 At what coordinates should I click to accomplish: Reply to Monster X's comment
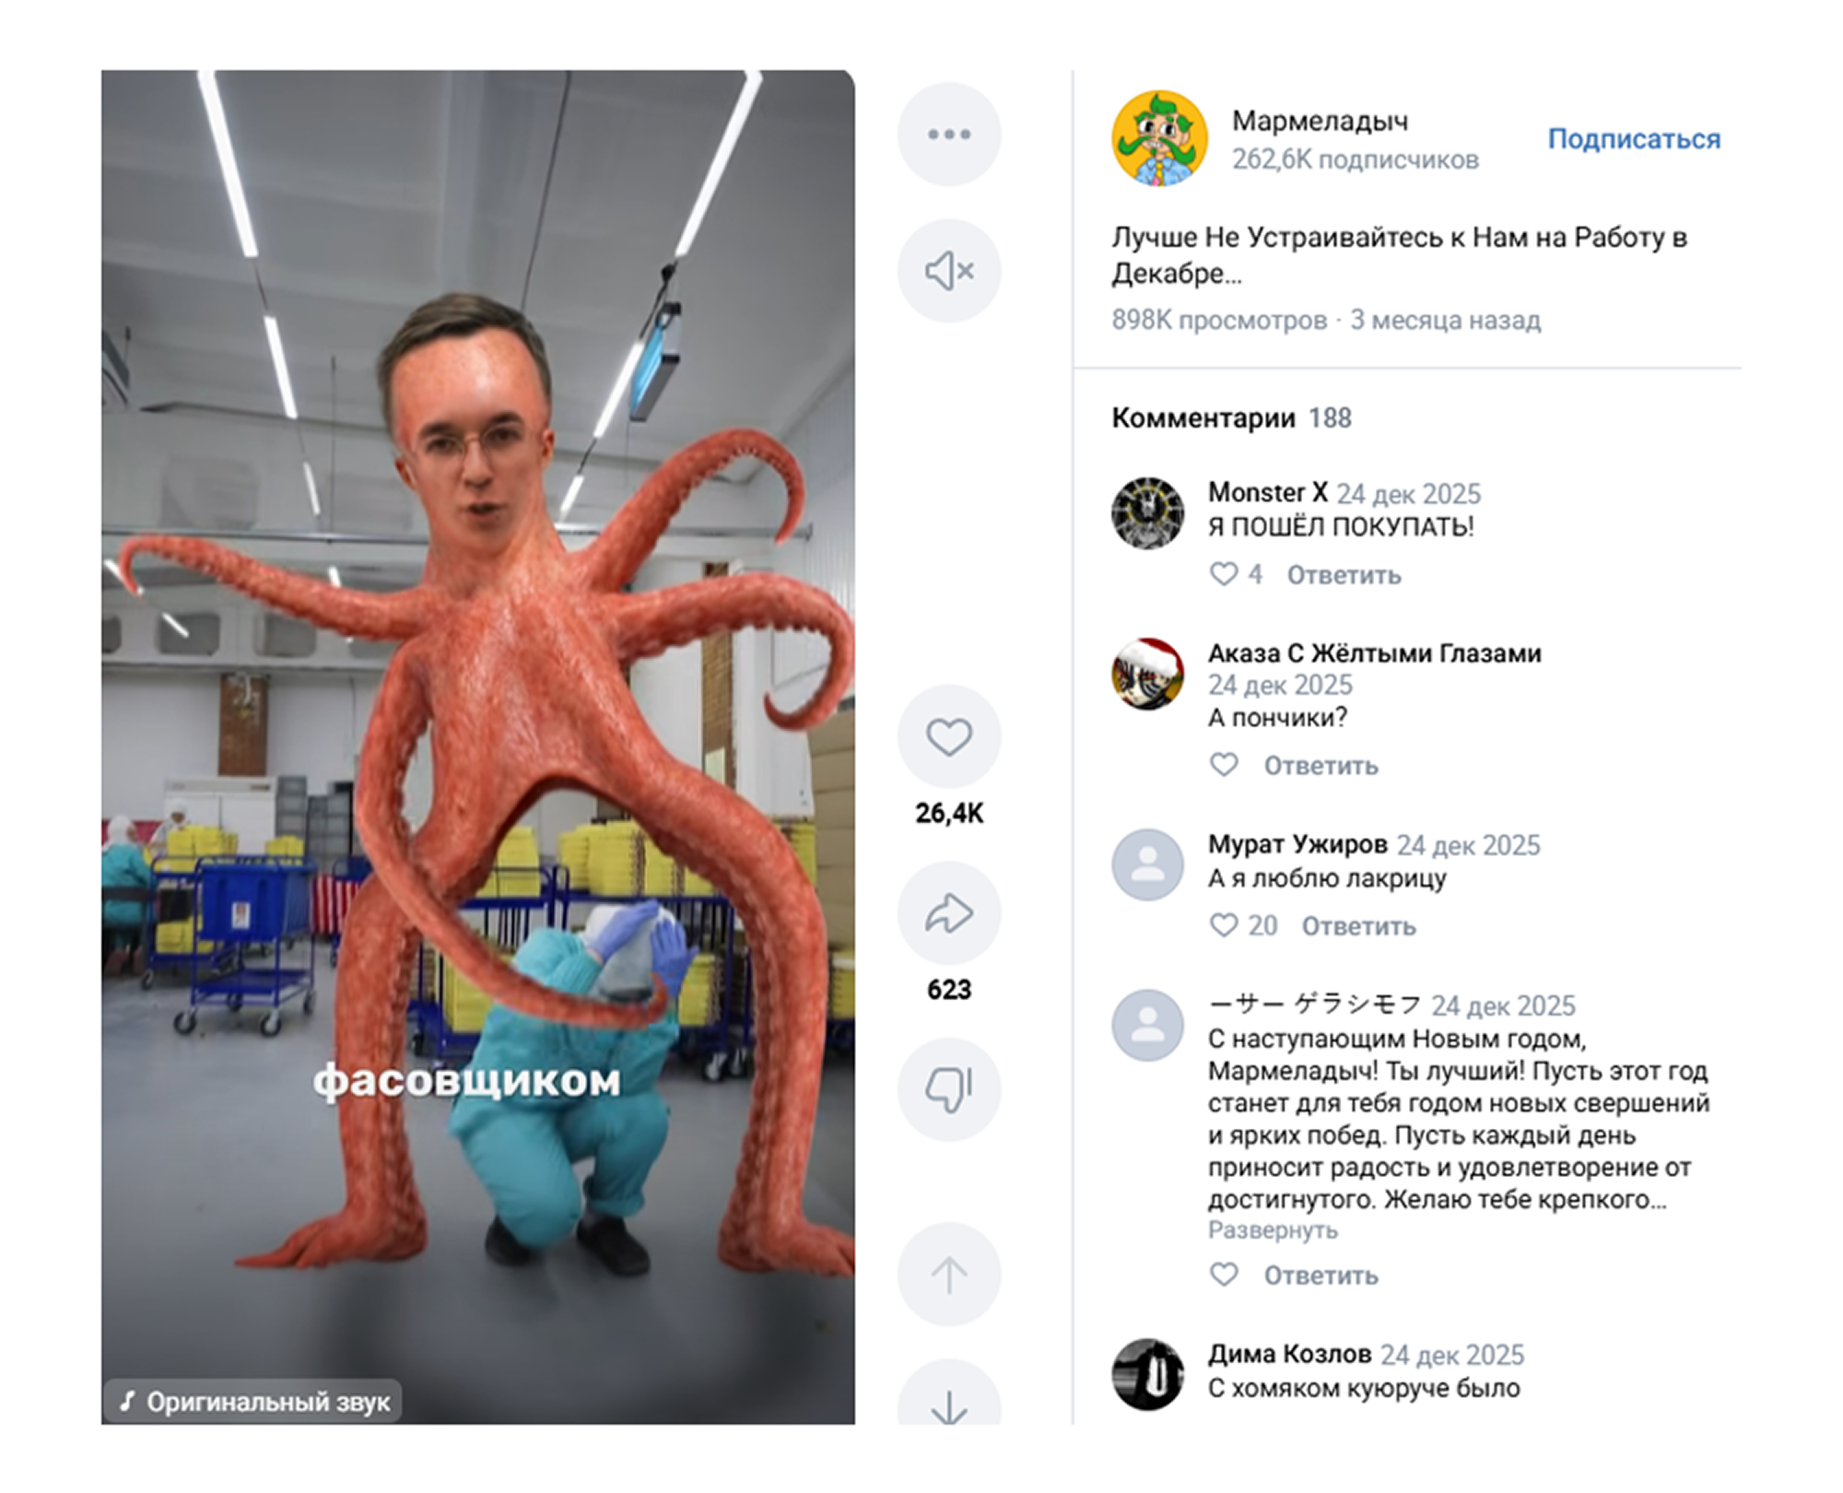(x=1344, y=575)
